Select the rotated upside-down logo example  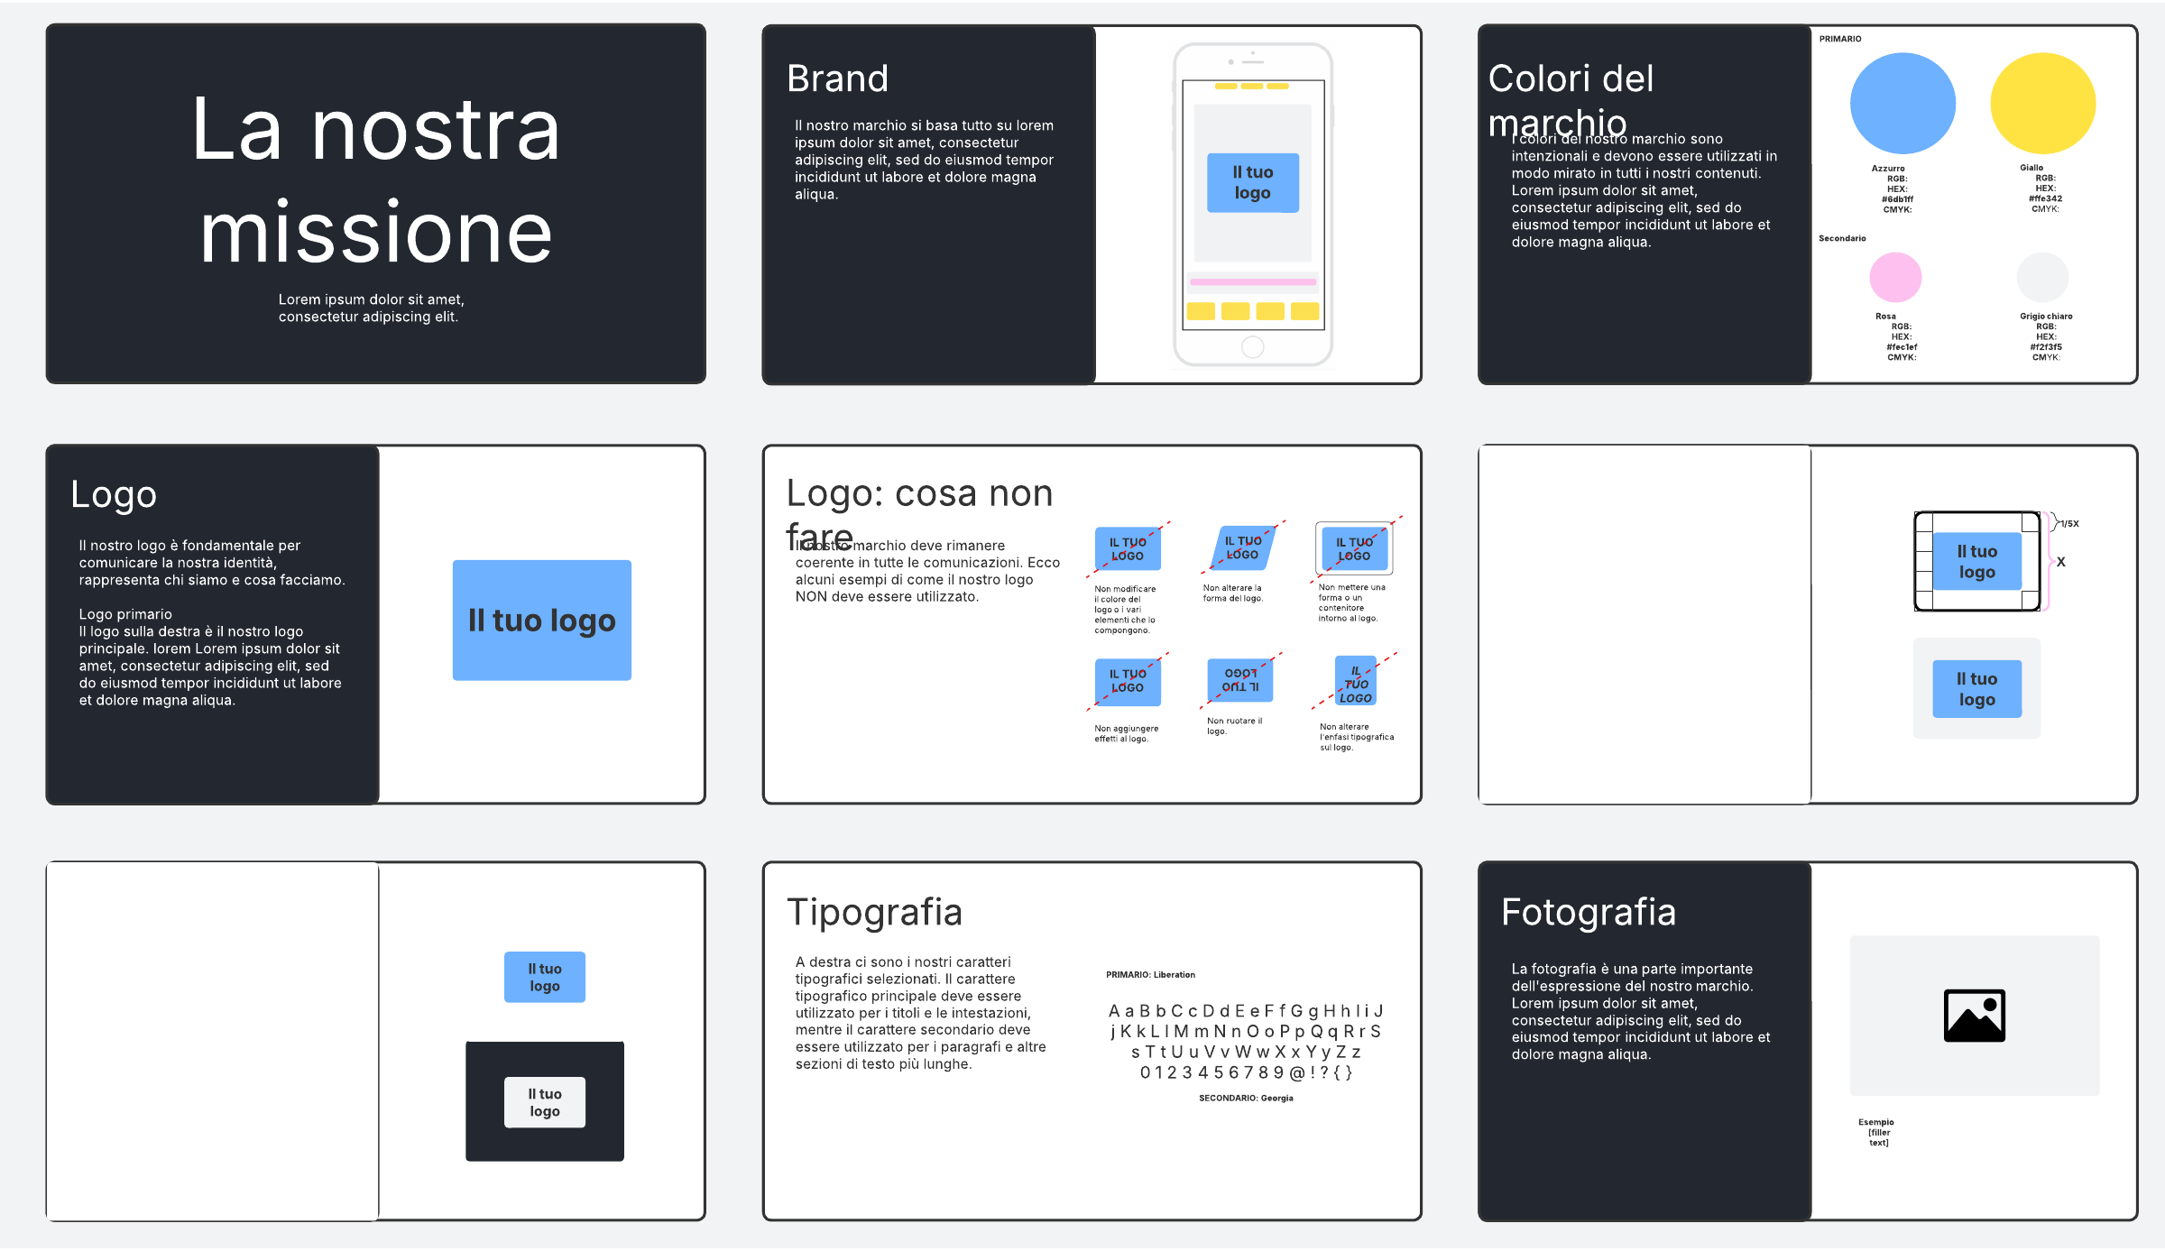[1240, 680]
